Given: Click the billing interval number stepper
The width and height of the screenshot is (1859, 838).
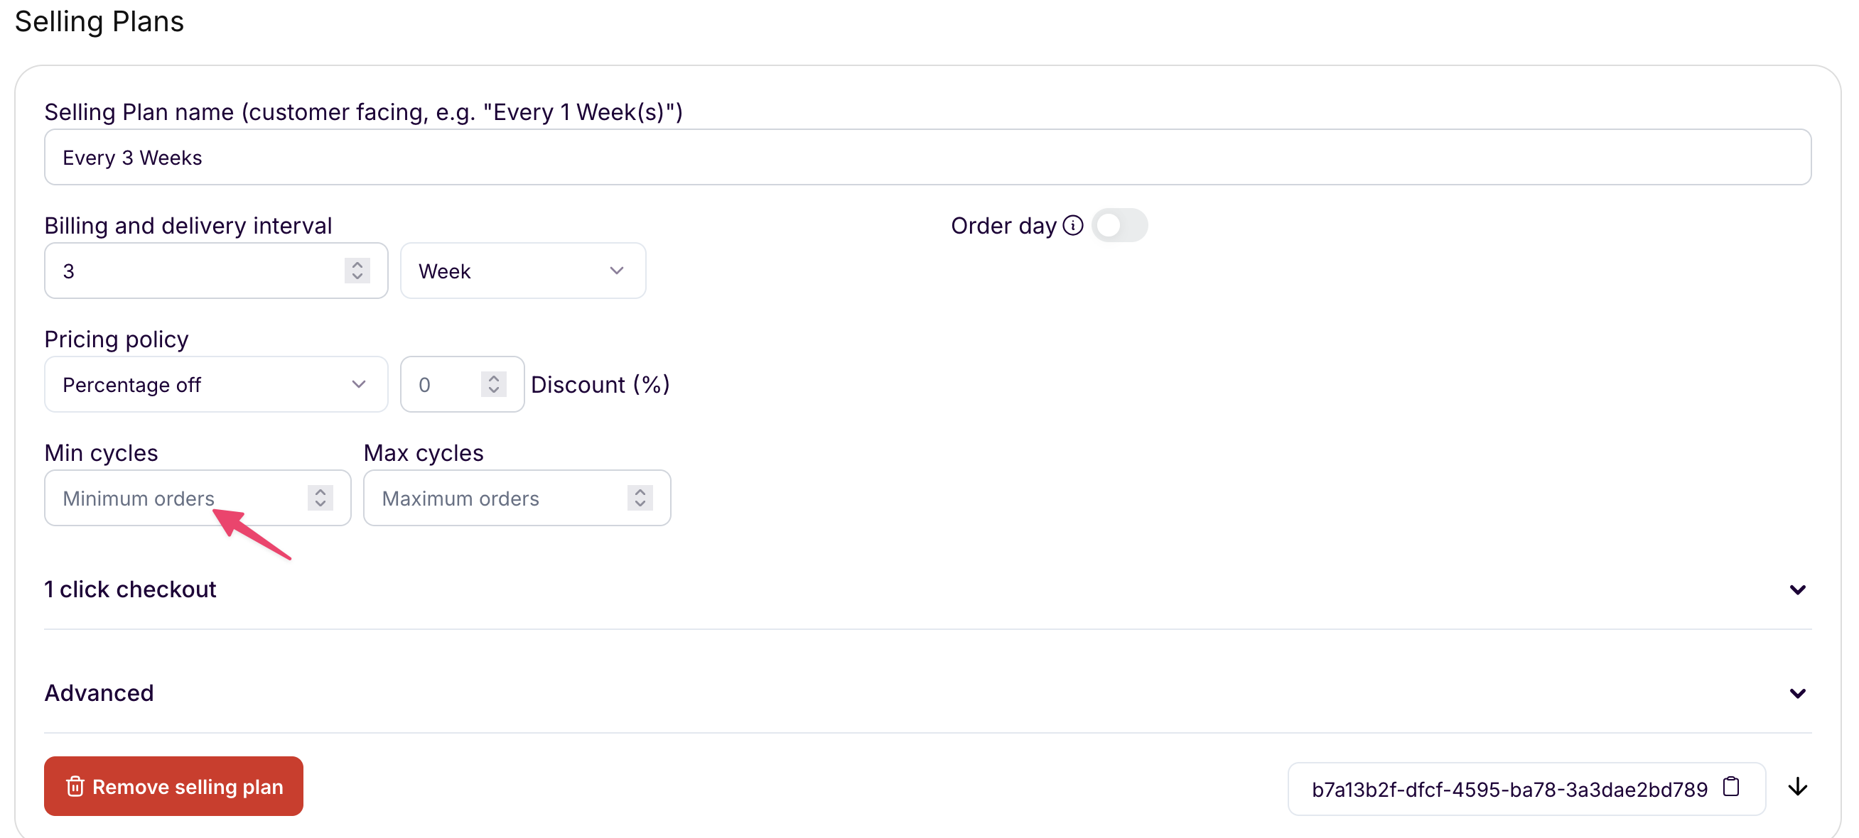Looking at the screenshot, I should 357,271.
